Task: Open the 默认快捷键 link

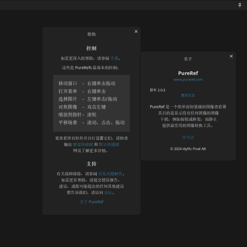Action: click(109, 144)
